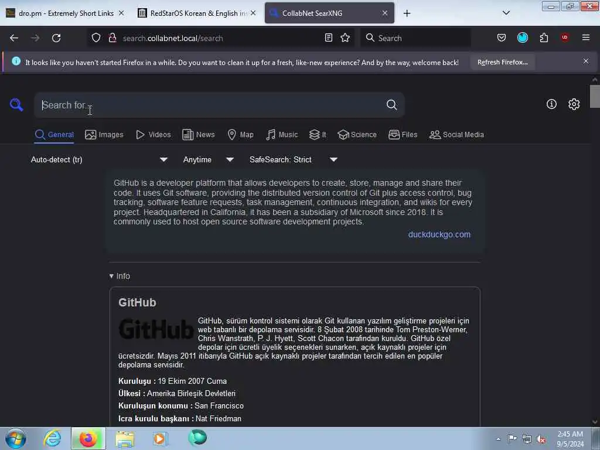Select the Files search category
600x450 pixels.
tap(403, 135)
